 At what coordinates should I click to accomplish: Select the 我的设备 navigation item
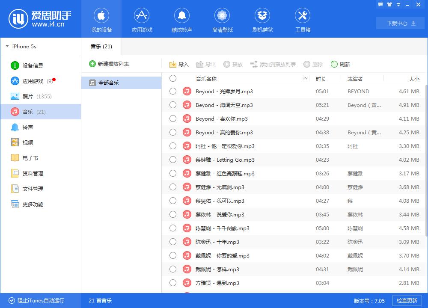coord(101,19)
